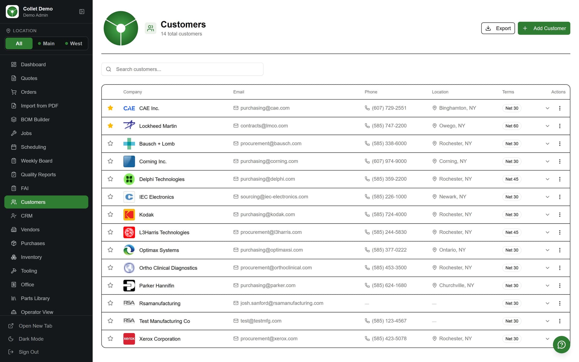Expand the CAE Inc. row details
The height and width of the screenshot is (362, 579).
pos(547,108)
